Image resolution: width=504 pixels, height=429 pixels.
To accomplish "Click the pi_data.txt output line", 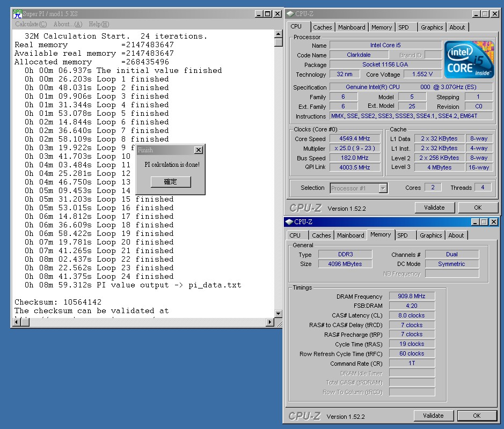I will click(133, 285).
